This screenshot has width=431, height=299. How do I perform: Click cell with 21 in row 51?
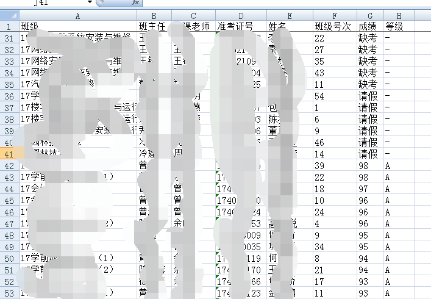point(335,270)
